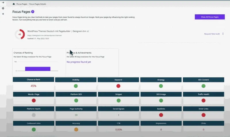Click the target icon in the left sidebar

coord(3,8)
